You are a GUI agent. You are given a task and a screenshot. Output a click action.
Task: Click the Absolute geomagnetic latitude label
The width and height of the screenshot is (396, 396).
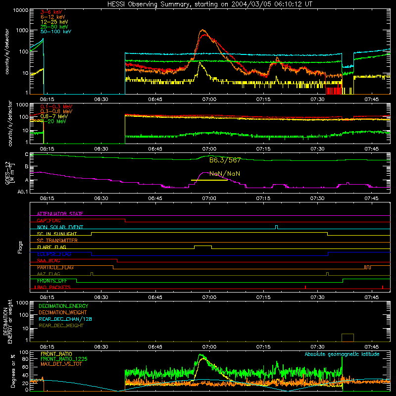tap(342, 354)
